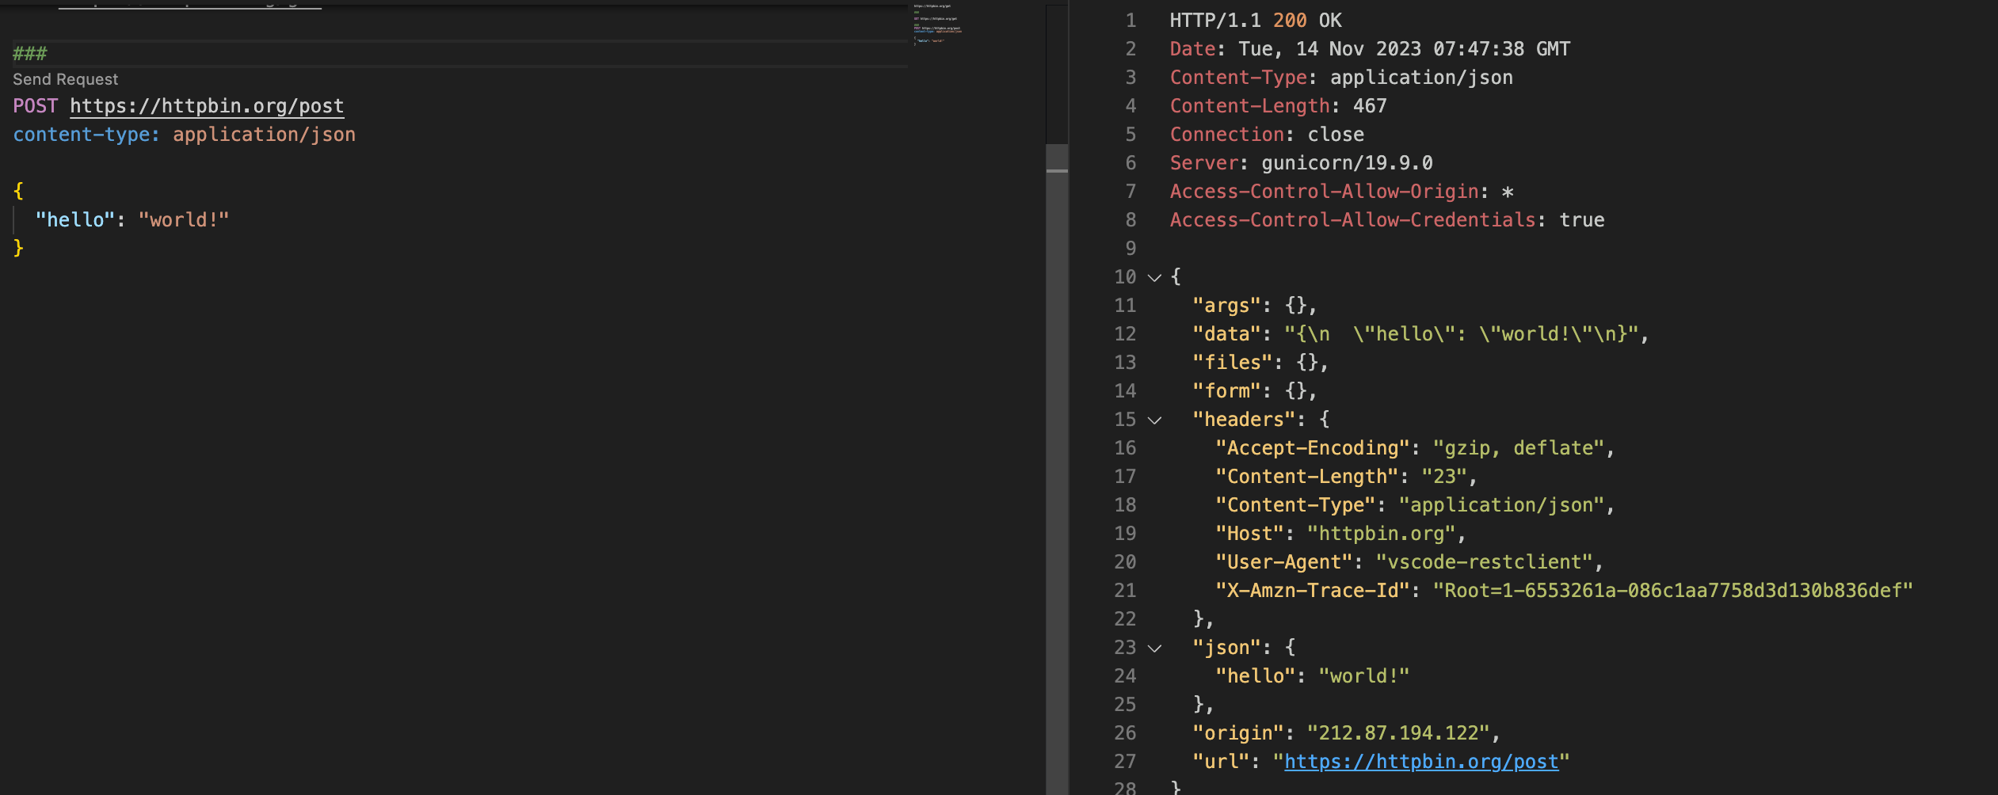This screenshot has width=1998, height=795.
Task: Click the Date header in the response
Action: pyautogui.click(x=1192, y=48)
